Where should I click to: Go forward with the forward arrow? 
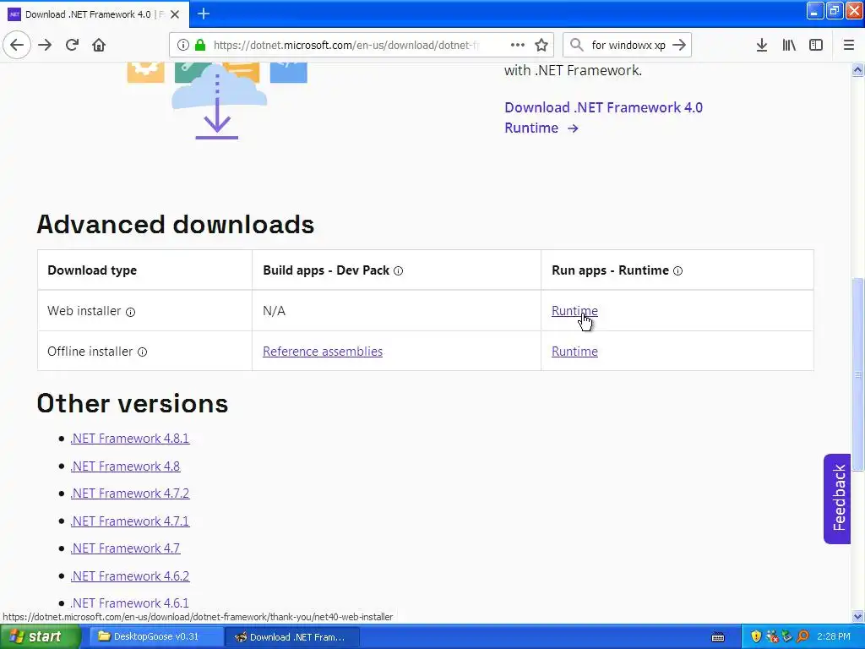[45, 45]
